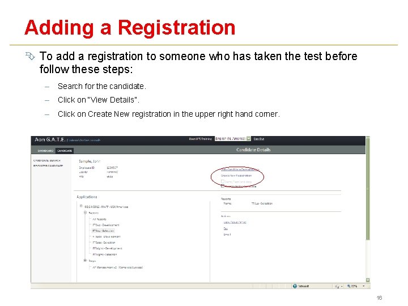Screen dimensions: 408x306
Task: Tick the Preproduction Candidate checkbox
Action: (x=223, y=186)
